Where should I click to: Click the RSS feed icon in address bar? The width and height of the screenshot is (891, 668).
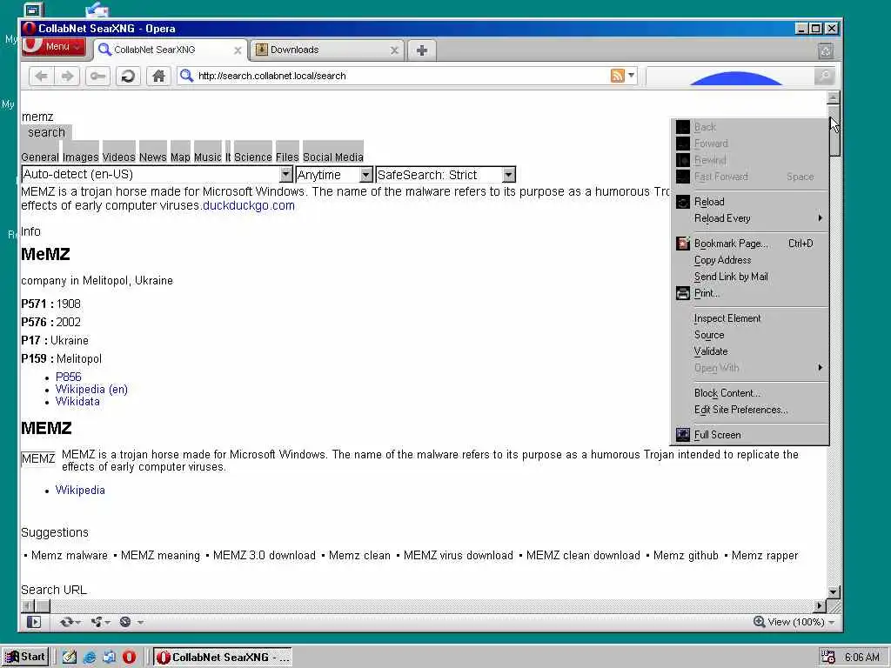pyautogui.click(x=617, y=75)
